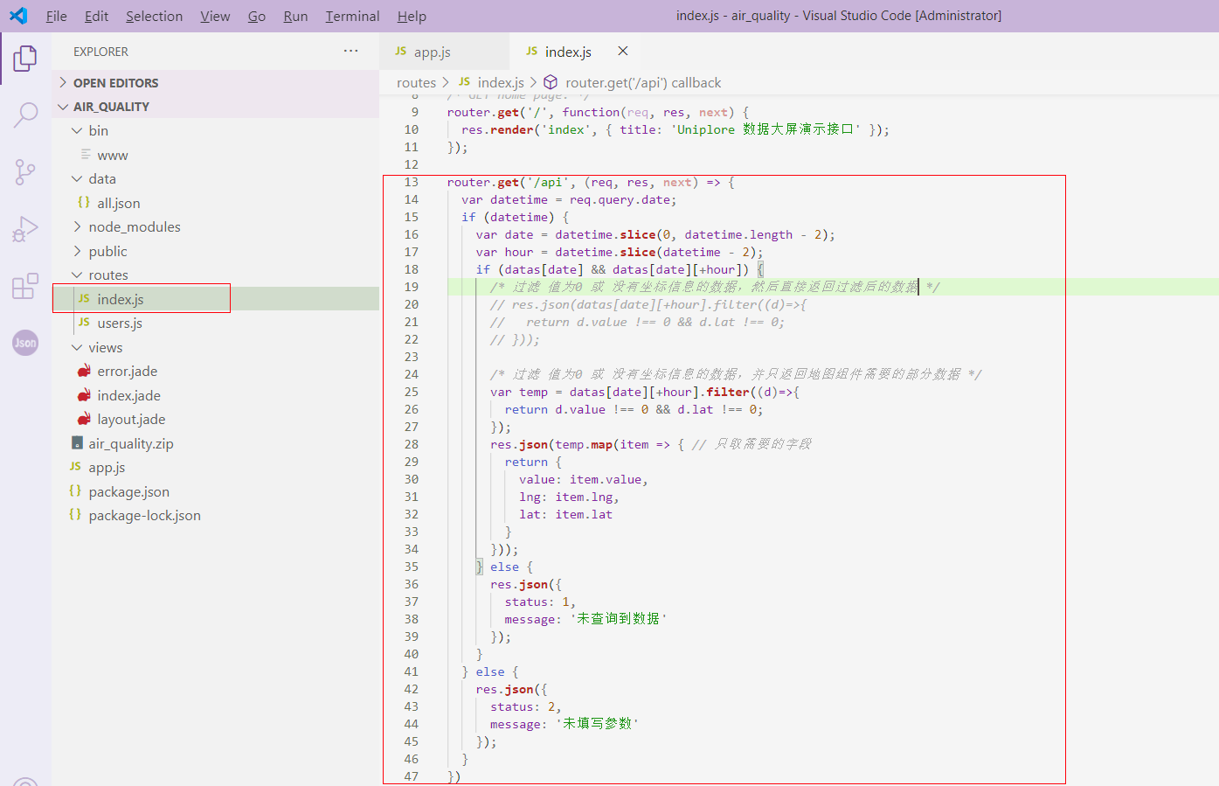This screenshot has height=786, width=1219.
Task: Open the Explorer view in activity bar
Action: click(25, 59)
